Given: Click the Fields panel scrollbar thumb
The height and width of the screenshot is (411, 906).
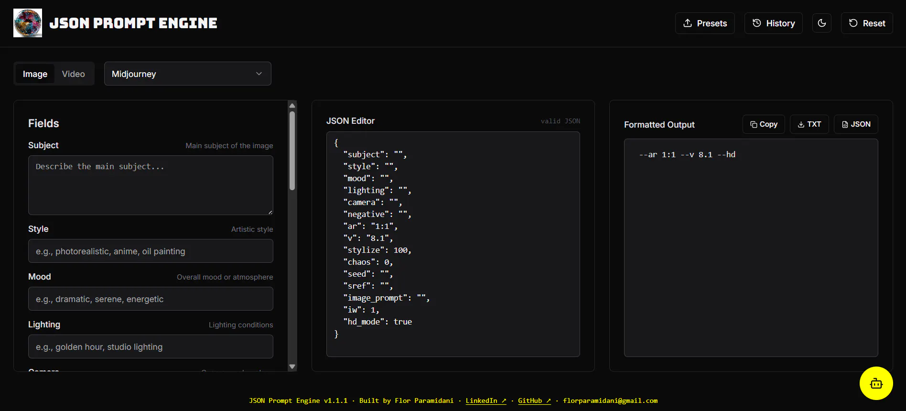Looking at the screenshot, I should (x=292, y=151).
